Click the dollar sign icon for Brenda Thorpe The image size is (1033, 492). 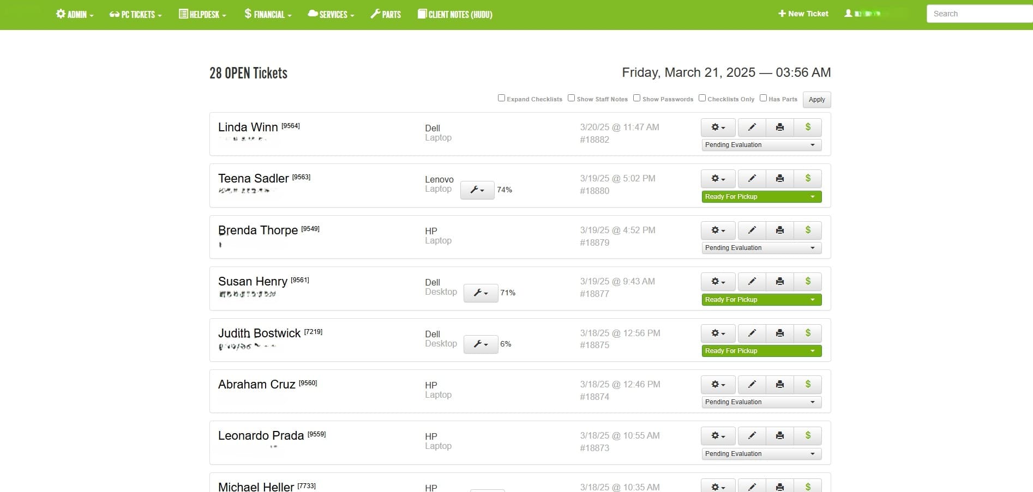point(808,230)
